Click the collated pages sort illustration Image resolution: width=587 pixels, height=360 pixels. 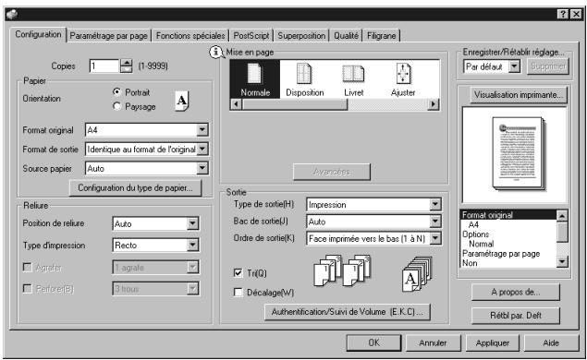point(342,270)
